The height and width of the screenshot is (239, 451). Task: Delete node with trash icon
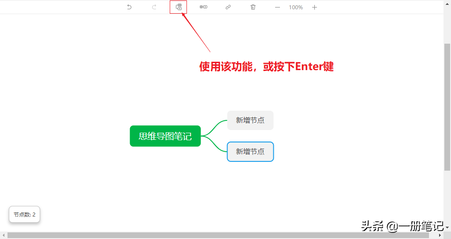point(253,7)
